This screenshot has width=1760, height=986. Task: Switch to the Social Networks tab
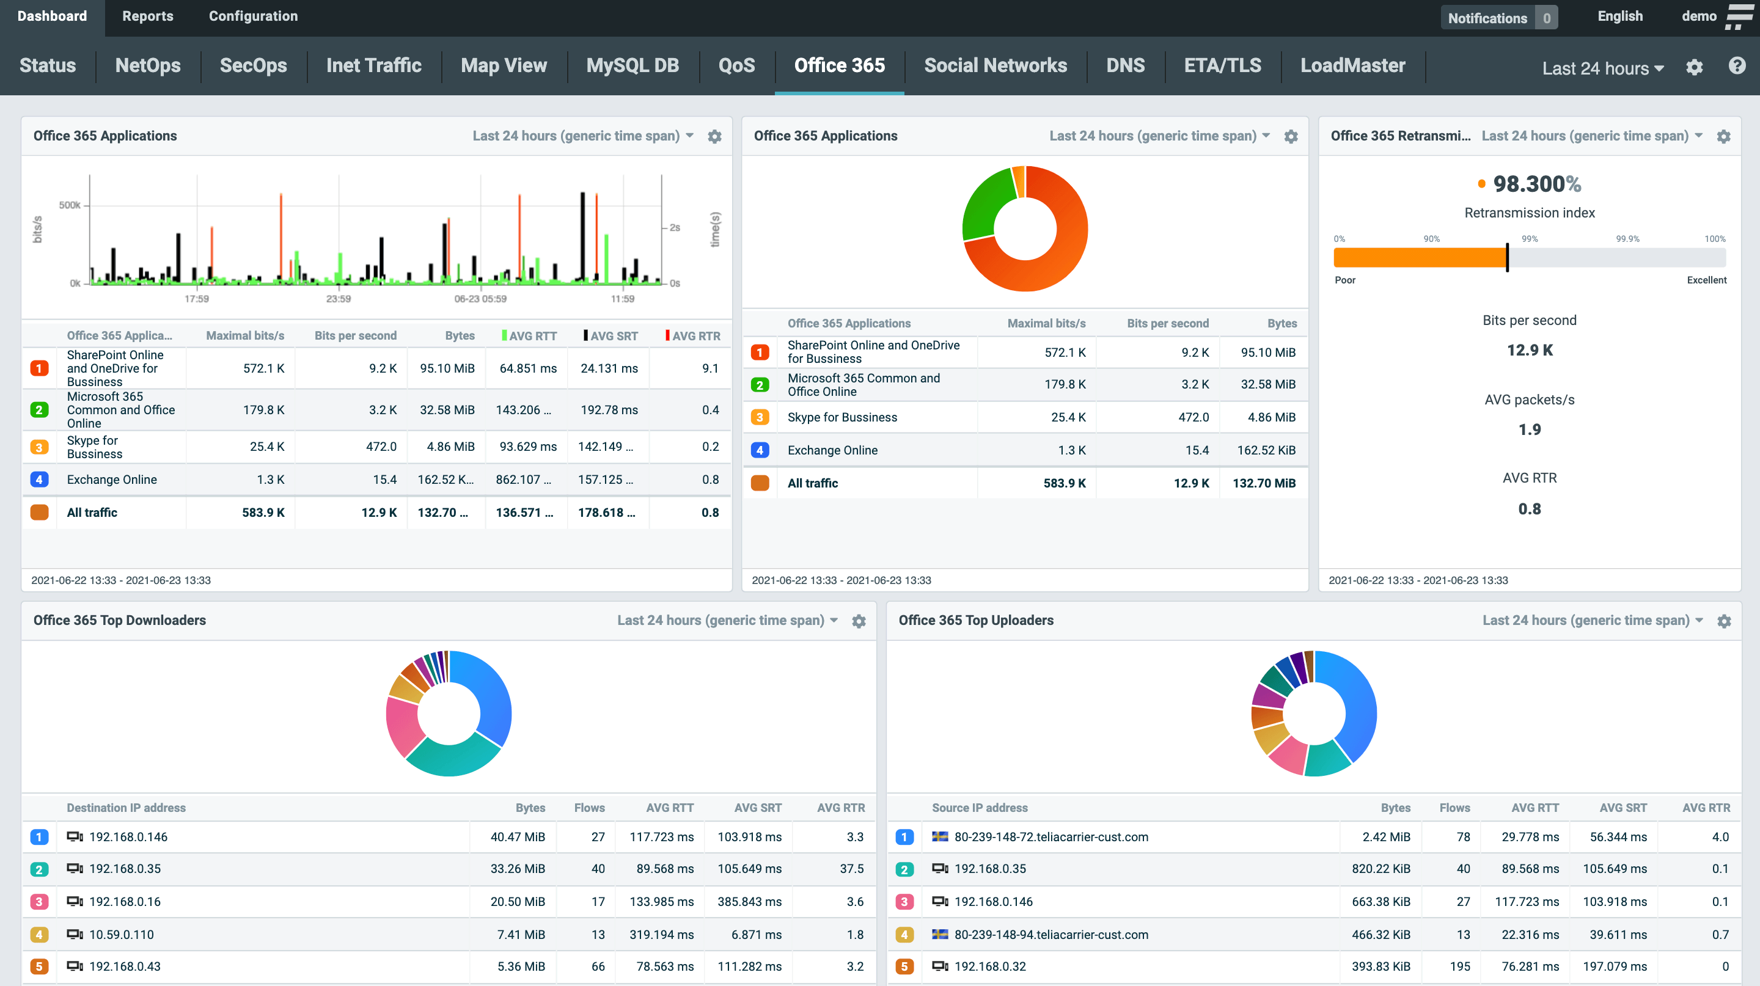click(x=995, y=65)
